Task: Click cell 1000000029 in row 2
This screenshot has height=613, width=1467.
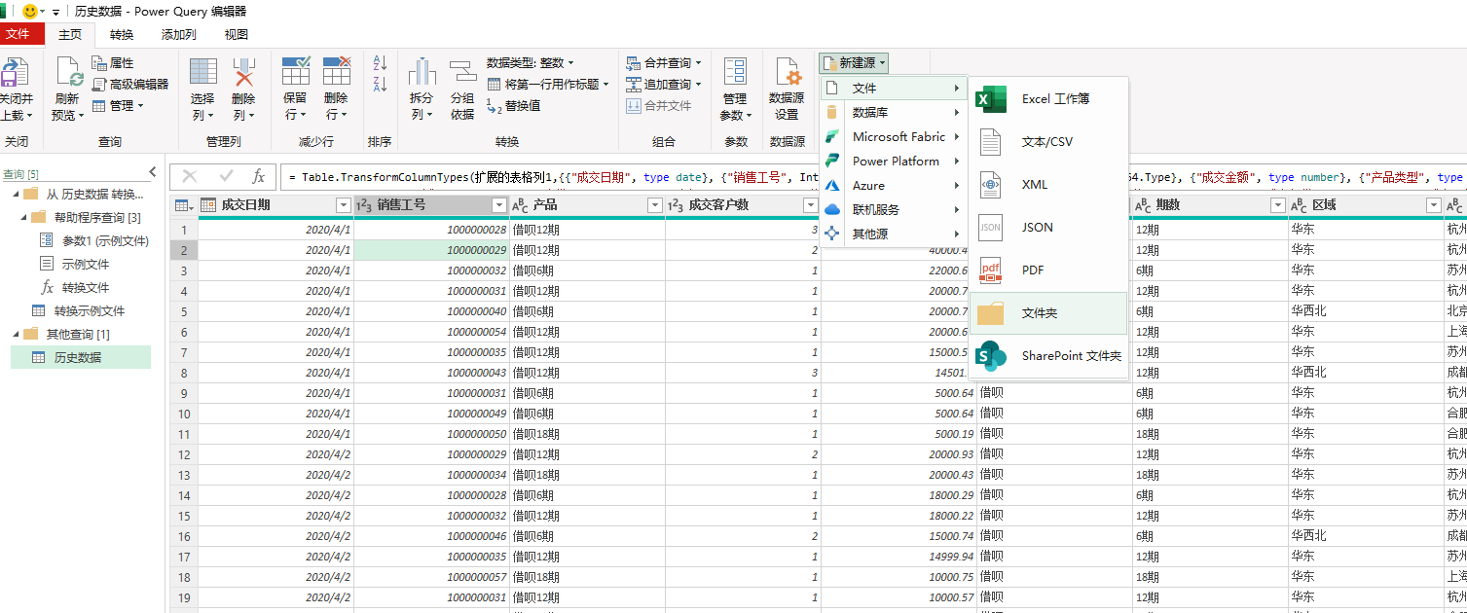Action: coord(431,250)
